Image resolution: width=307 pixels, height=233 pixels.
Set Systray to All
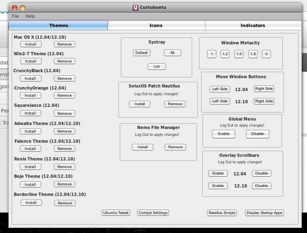[x=172, y=53]
